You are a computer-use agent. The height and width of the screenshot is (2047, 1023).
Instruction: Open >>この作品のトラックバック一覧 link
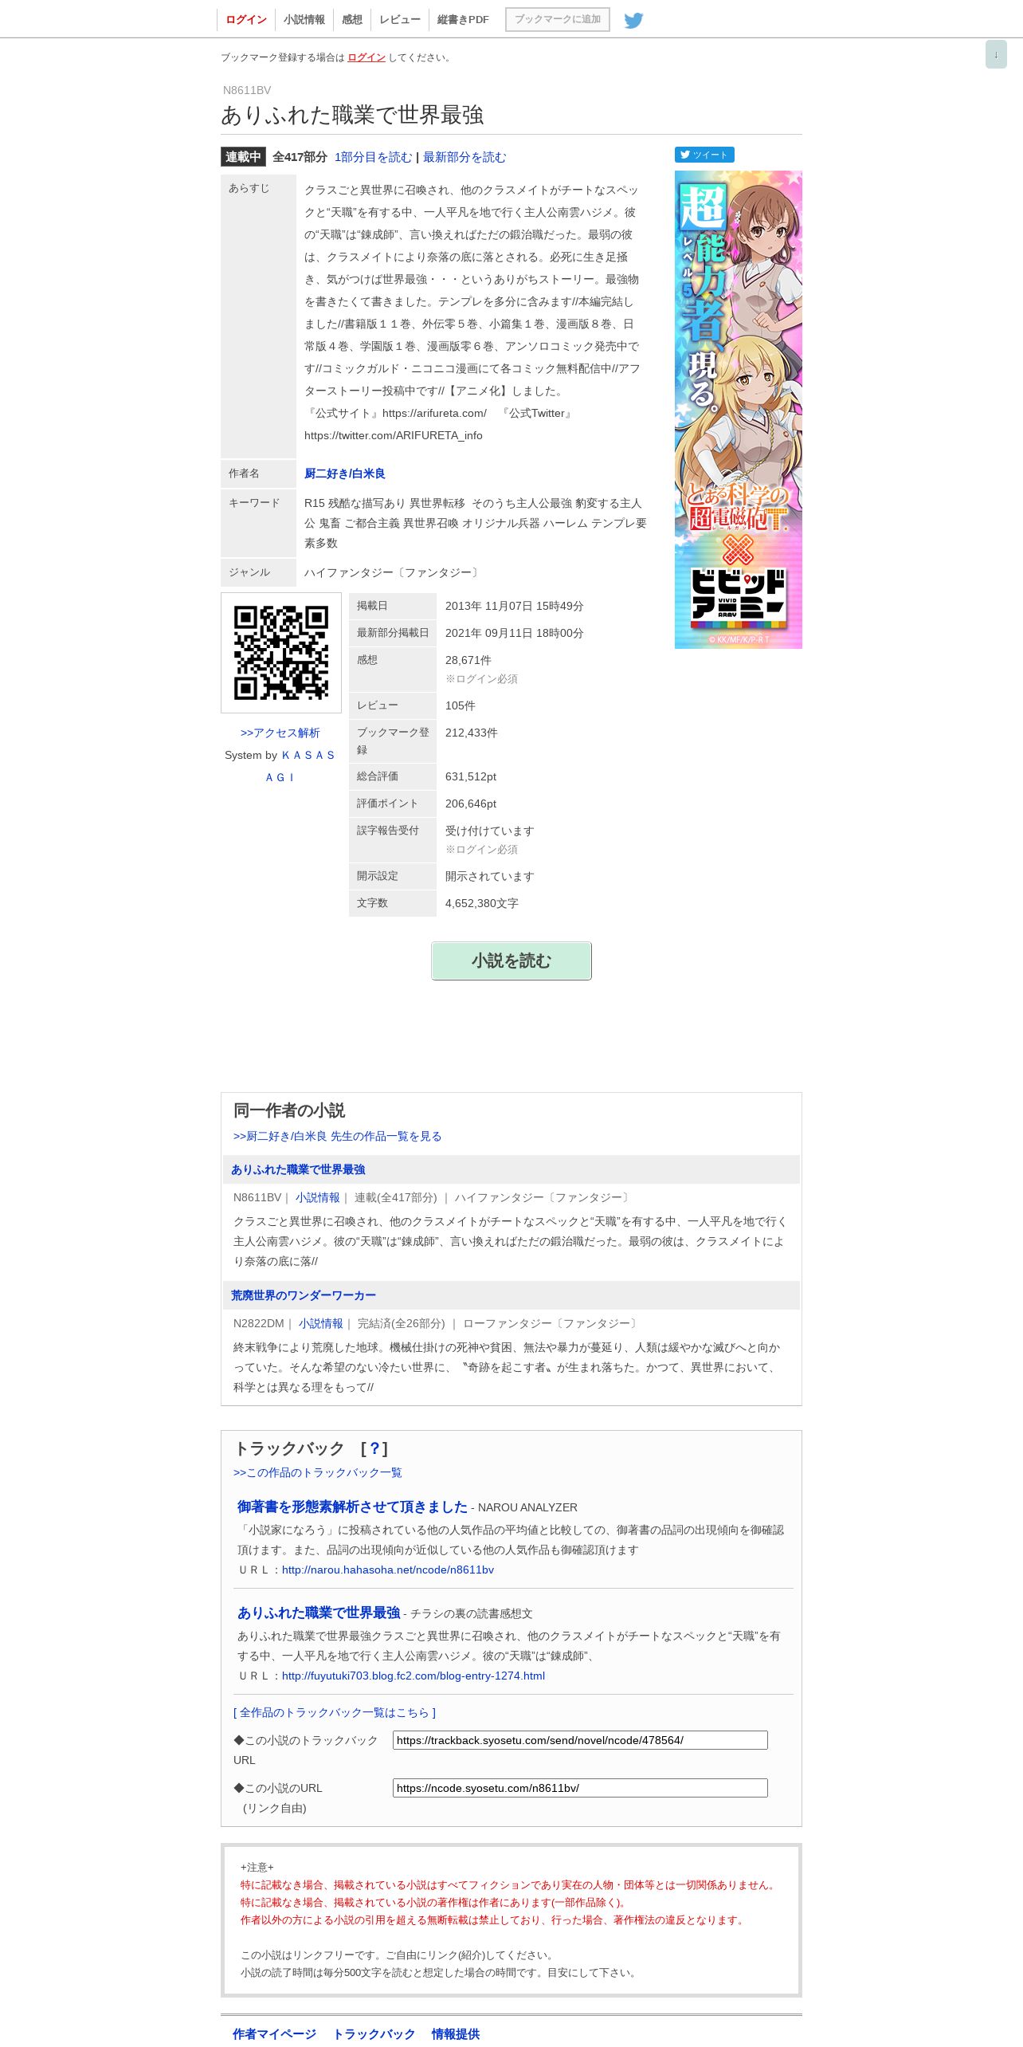tap(318, 1472)
